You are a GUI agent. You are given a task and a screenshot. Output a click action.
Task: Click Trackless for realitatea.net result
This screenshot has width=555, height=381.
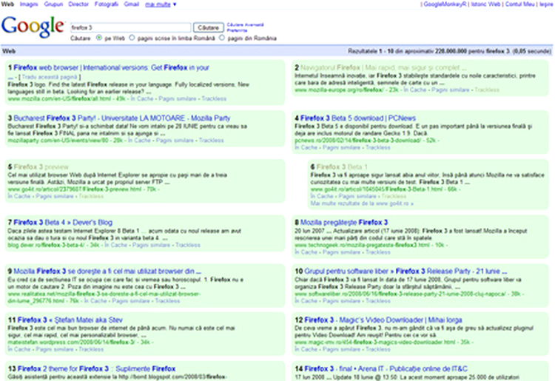[x=167, y=301]
